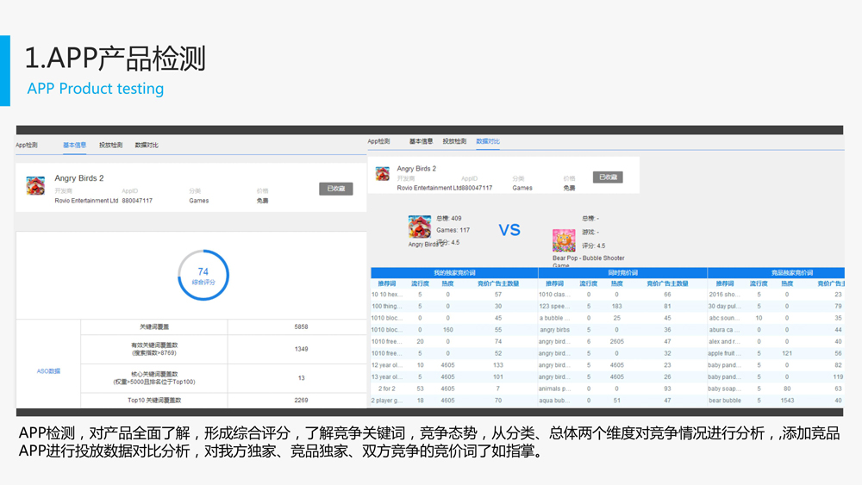Click the 同时竞价词 table header
Viewport: 862px width, 485px height.
(622, 273)
